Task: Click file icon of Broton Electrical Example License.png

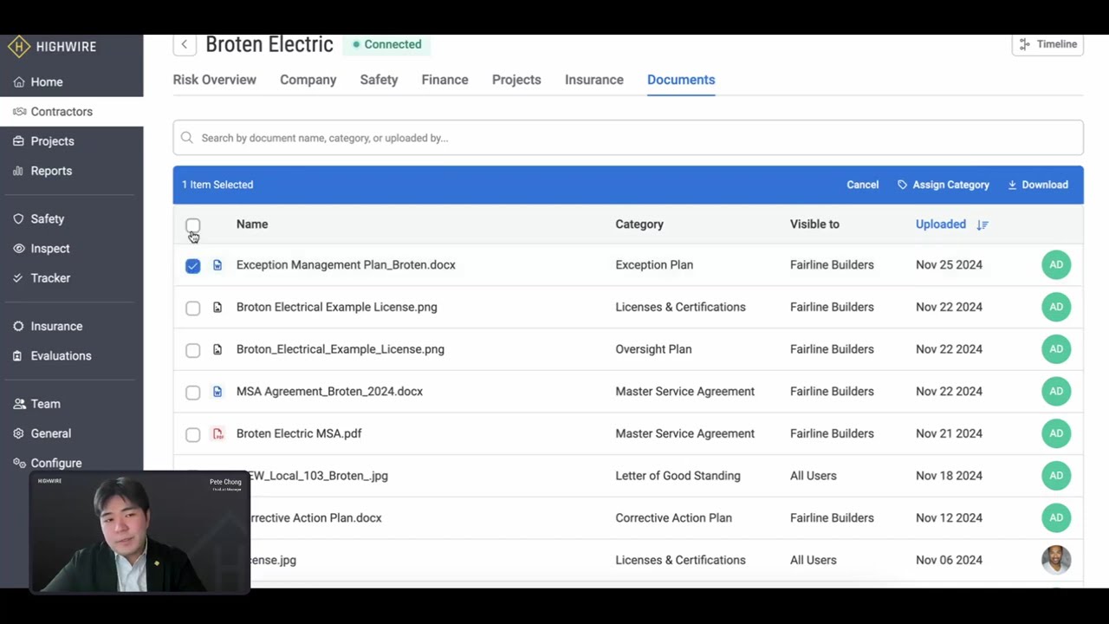Action: 217,308
